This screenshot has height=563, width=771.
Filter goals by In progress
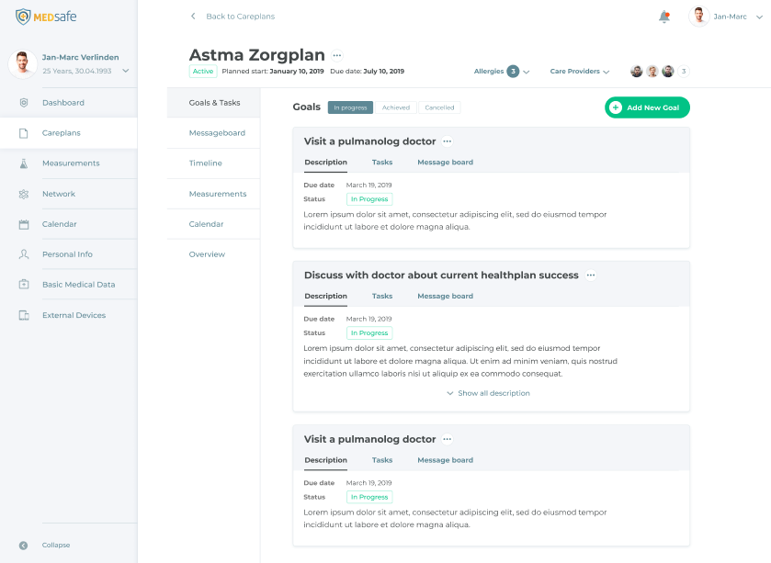tap(350, 107)
